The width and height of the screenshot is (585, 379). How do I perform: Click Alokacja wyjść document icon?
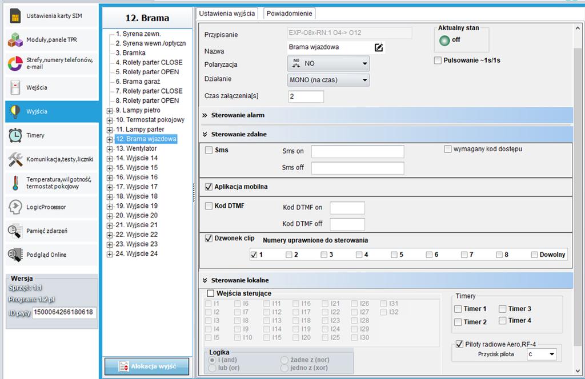(x=123, y=366)
